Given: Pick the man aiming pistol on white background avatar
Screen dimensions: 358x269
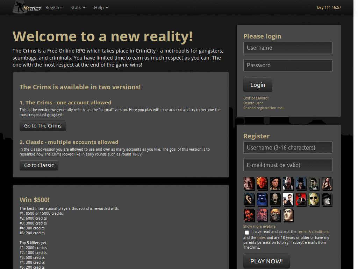Looking at the screenshot, I should click(288, 199).
